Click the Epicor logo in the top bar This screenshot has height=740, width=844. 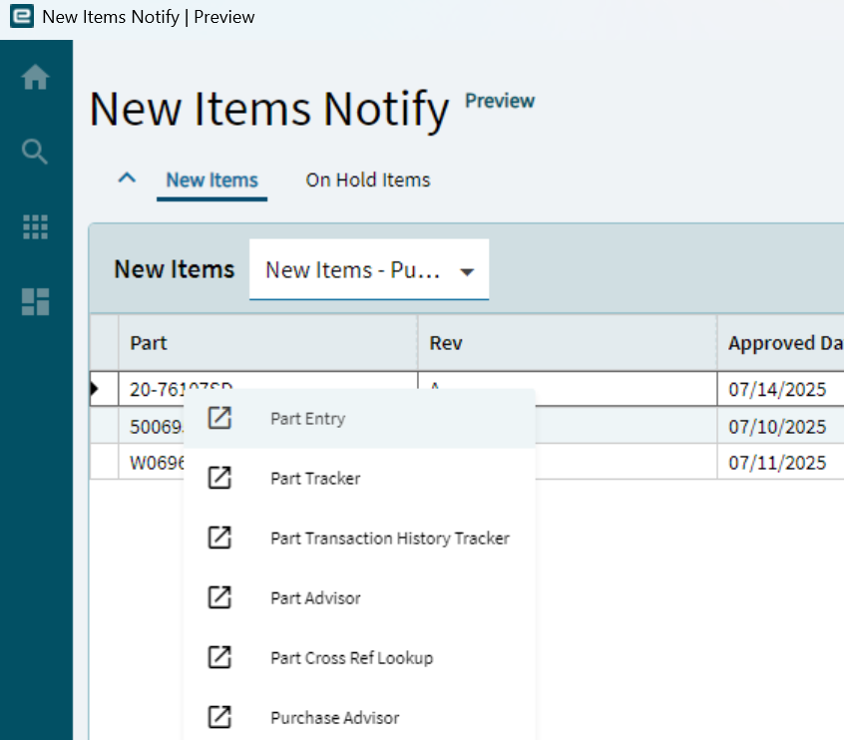pyautogui.click(x=20, y=16)
